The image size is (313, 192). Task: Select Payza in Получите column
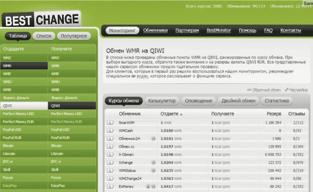coord(72,177)
